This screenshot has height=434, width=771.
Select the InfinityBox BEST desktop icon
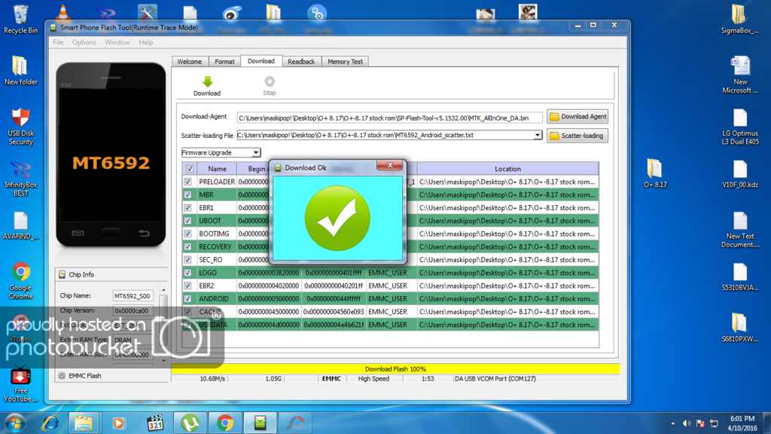[20, 178]
